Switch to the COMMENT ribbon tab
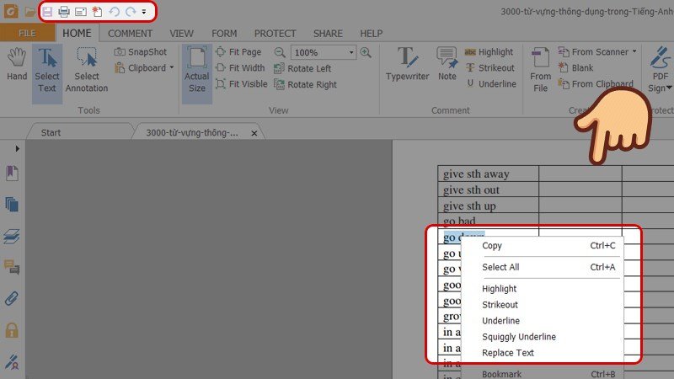The width and height of the screenshot is (674, 379). (x=130, y=34)
